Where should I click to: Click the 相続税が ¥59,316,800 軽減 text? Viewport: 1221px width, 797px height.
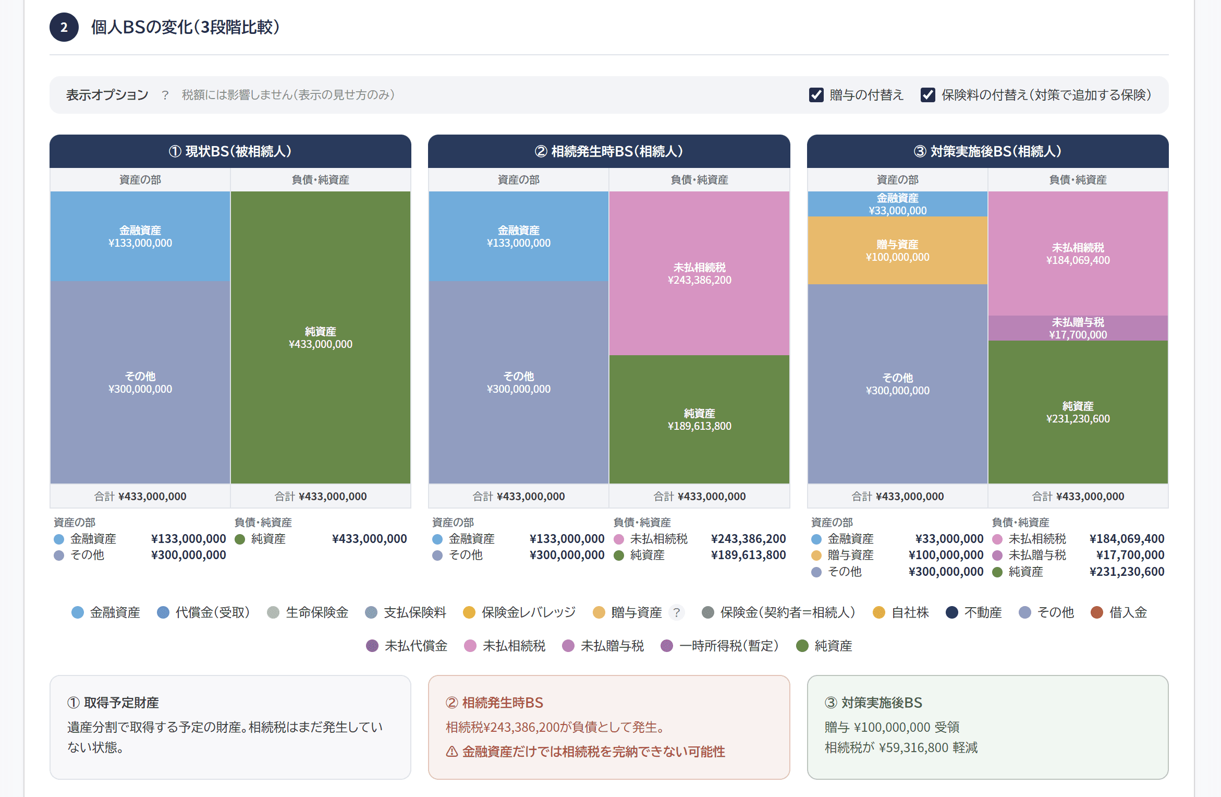(901, 747)
